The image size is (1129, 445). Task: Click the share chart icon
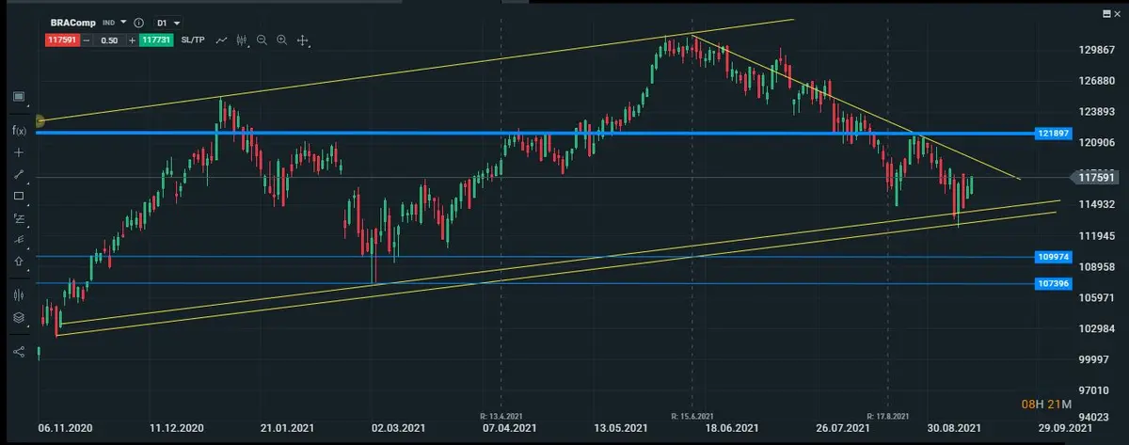pos(19,352)
